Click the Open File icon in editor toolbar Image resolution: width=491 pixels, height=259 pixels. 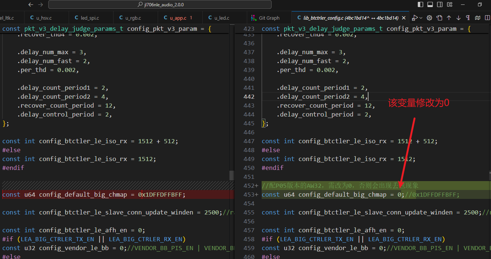click(439, 18)
